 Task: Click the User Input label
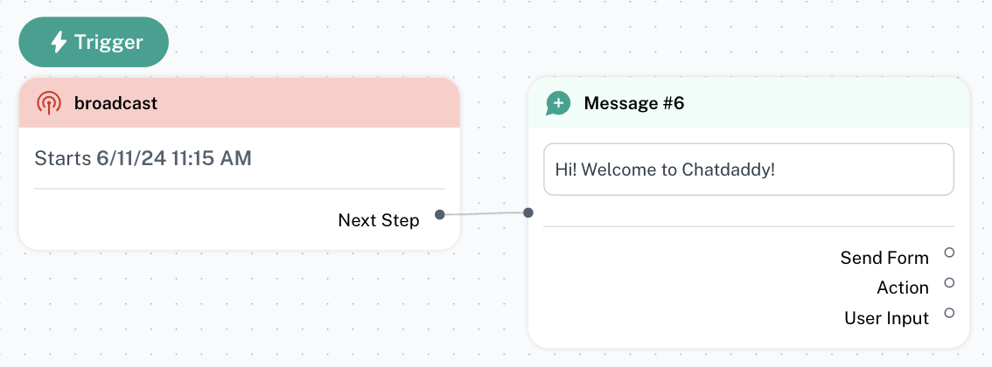point(886,318)
